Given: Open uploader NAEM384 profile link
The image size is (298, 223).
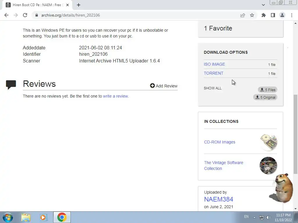Looking at the screenshot, I should pyautogui.click(x=219, y=199).
